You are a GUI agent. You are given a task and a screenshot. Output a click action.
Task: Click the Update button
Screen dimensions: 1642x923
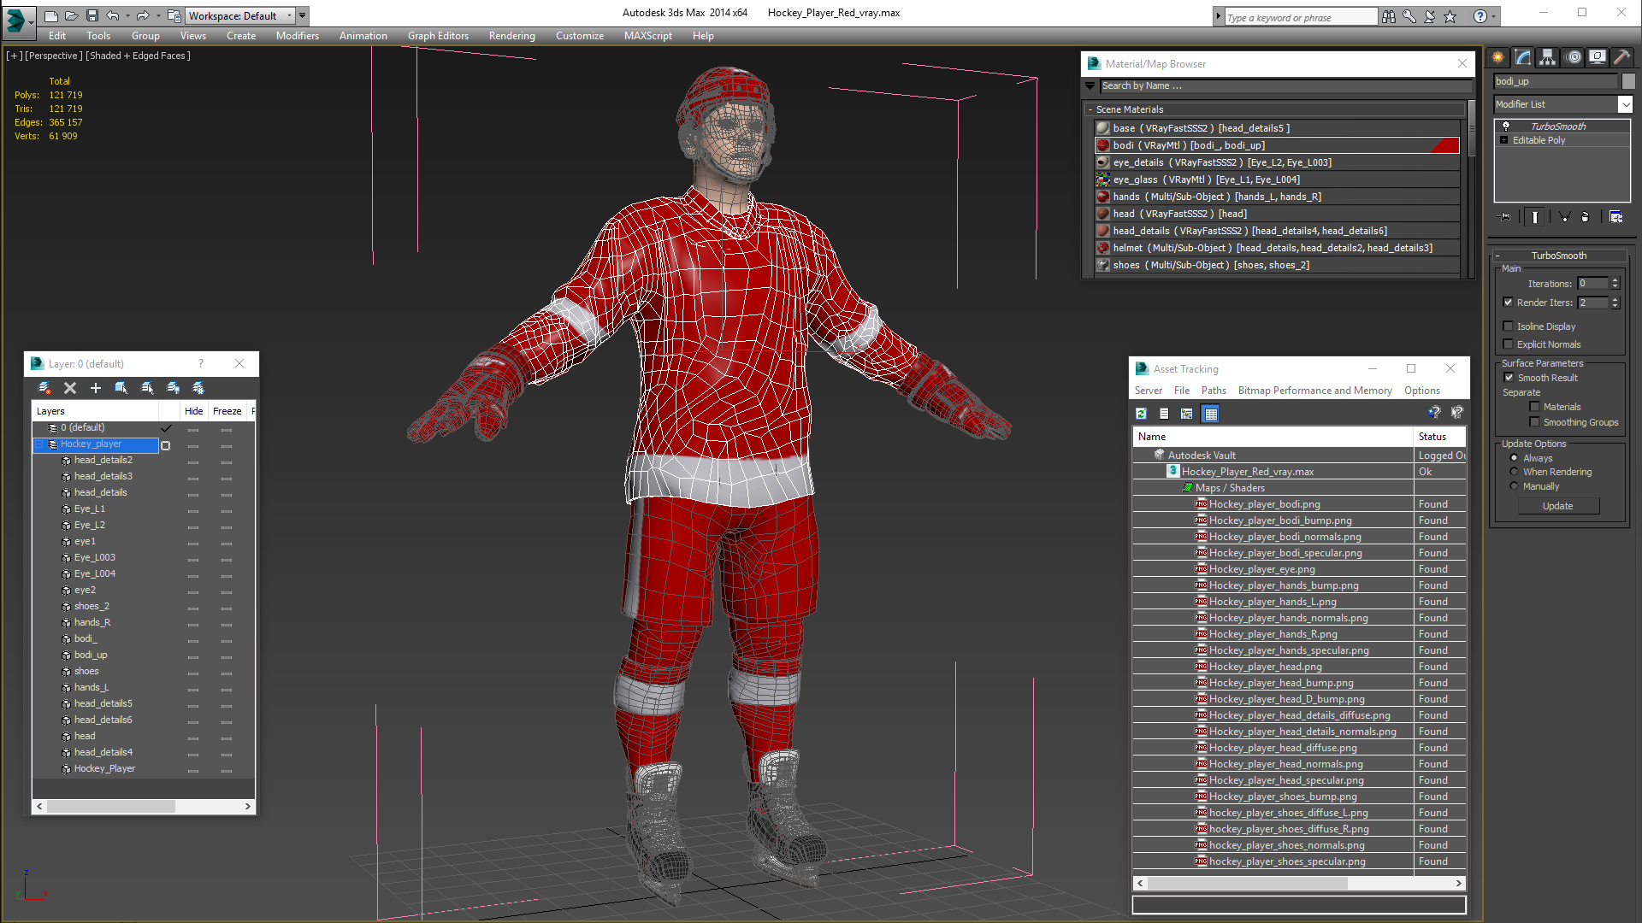[x=1557, y=506]
